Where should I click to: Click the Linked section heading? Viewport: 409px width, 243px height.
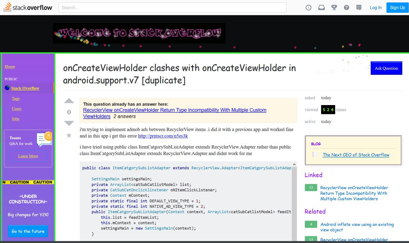click(313, 175)
